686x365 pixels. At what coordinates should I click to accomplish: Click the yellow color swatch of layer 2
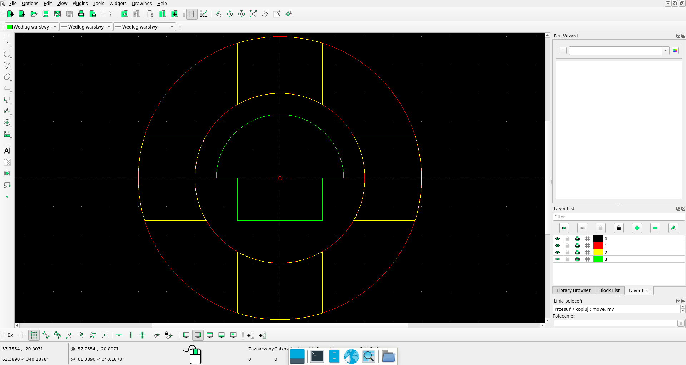point(598,252)
